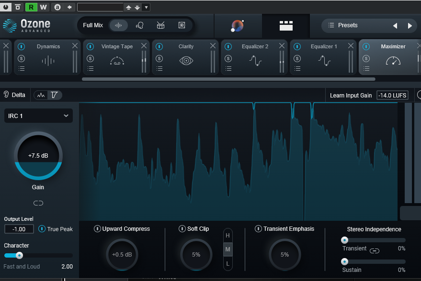The image size is (421, 281).
Task: Solo the Vintage Tape module
Action: coord(90,58)
